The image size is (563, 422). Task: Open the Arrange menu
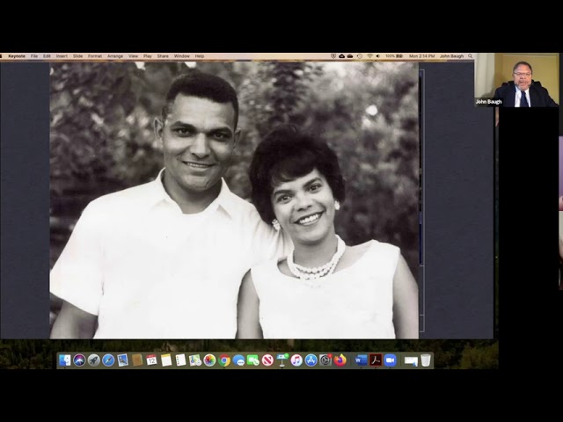115,56
